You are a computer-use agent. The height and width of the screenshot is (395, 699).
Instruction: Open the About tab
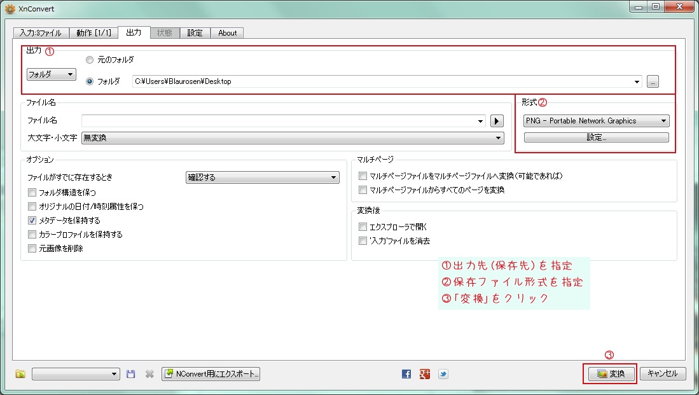[x=227, y=33]
